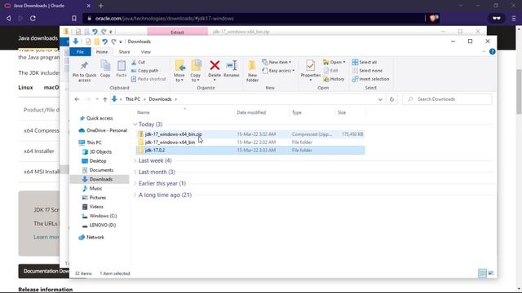Switch to Details view layout
Viewport: 522px width, 293px height.
click(x=482, y=273)
